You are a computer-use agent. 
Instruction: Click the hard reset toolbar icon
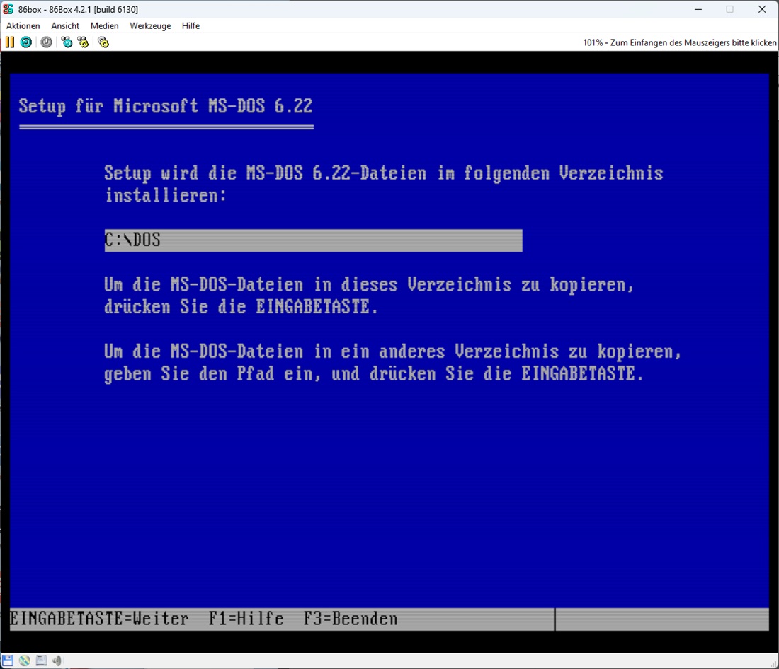[x=25, y=42]
